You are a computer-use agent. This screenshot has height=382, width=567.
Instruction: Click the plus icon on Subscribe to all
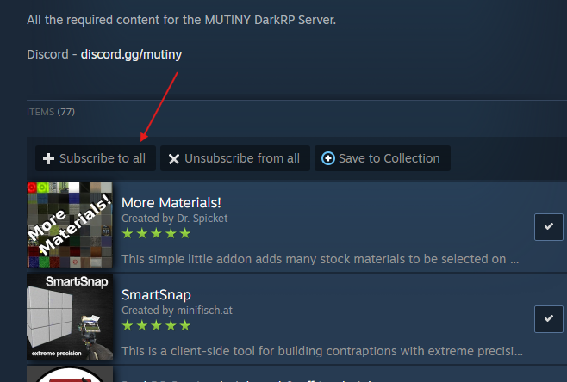48,159
